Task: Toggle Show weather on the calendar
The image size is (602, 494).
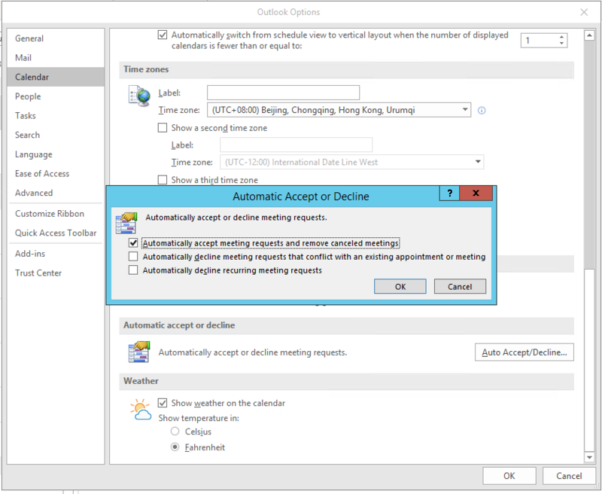Action: [x=163, y=403]
